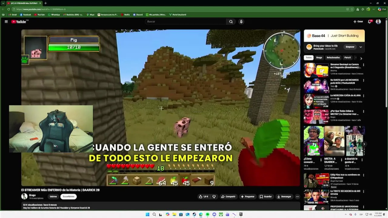The width and height of the screenshot is (388, 218).
Task: Open the Facebook bookmark
Action: coord(25,15)
